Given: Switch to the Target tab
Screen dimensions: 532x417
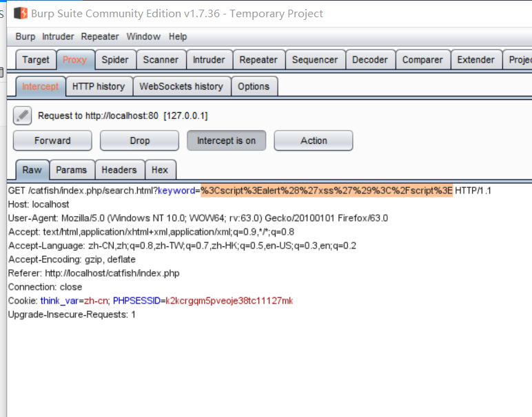Looking at the screenshot, I should pos(36,60).
